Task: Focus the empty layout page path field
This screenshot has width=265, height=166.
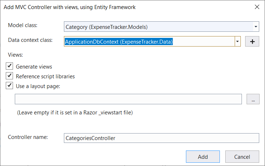Action: [x=128, y=99]
